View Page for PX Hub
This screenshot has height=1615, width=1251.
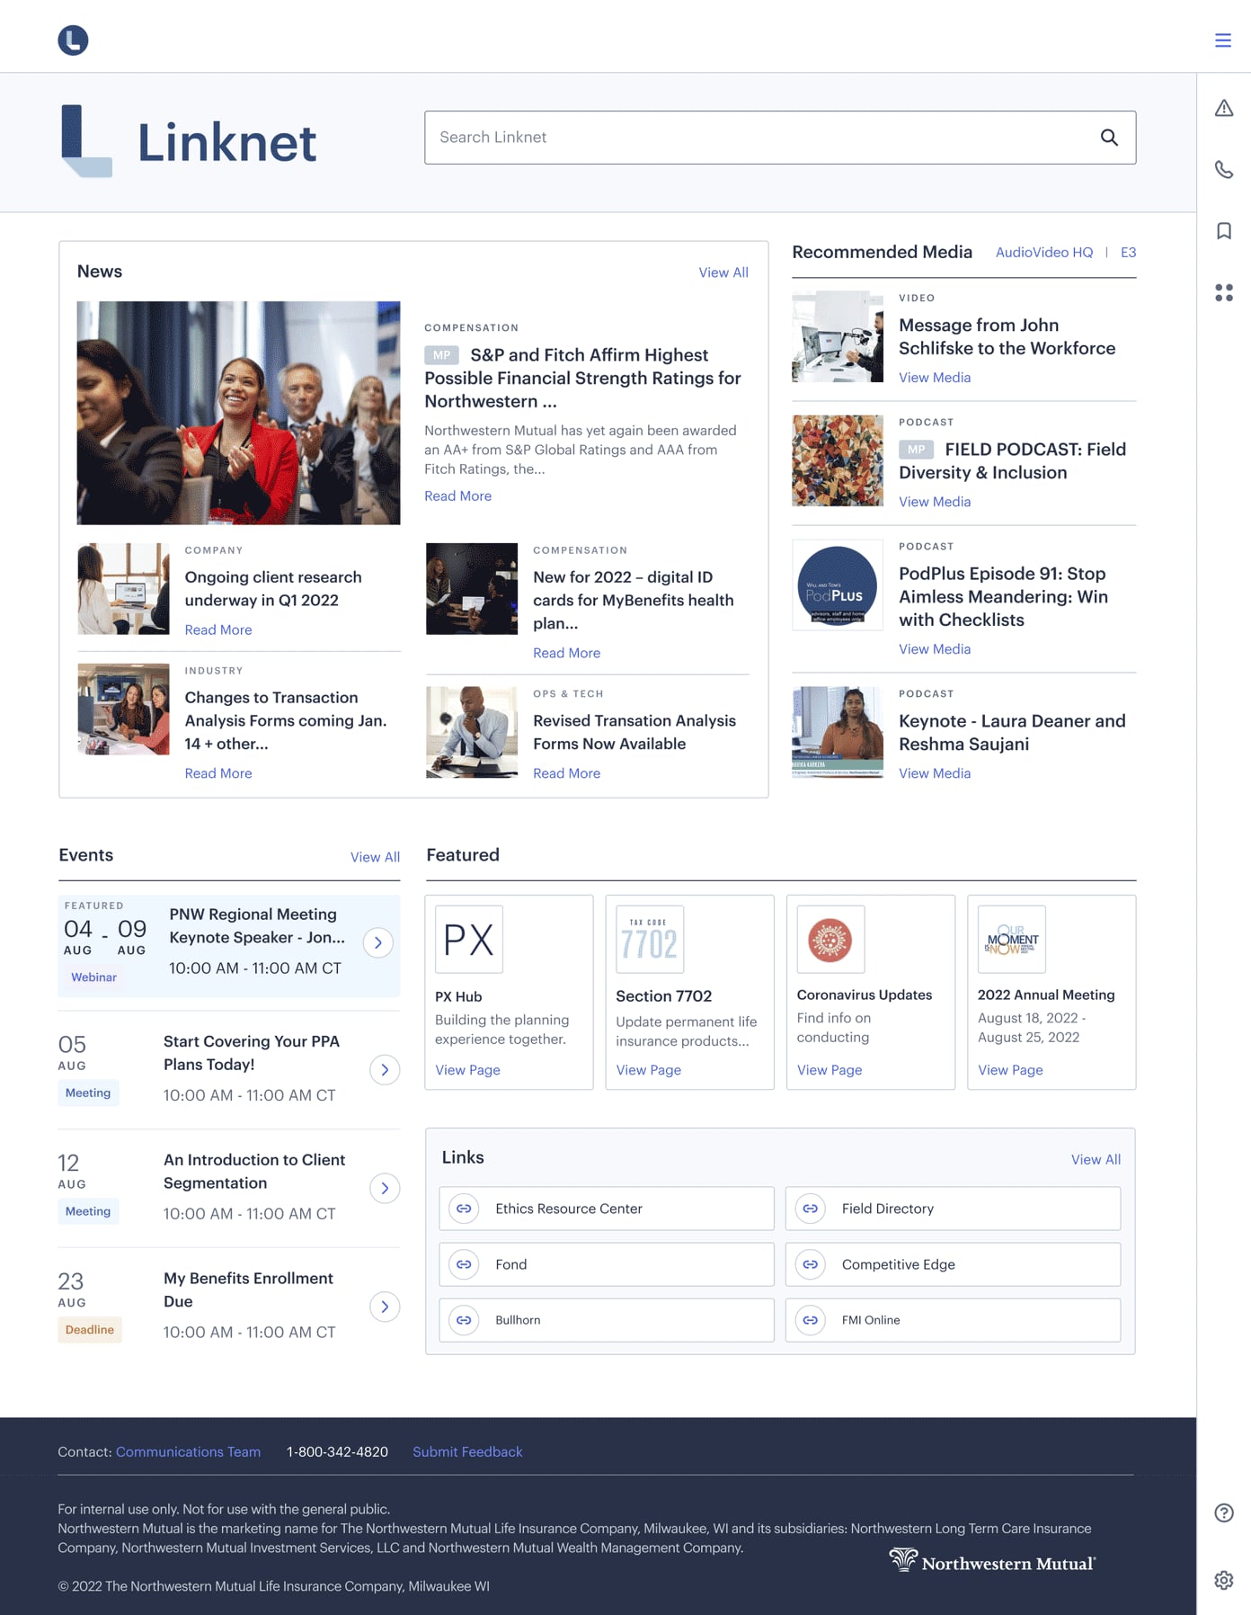pyautogui.click(x=467, y=1070)
